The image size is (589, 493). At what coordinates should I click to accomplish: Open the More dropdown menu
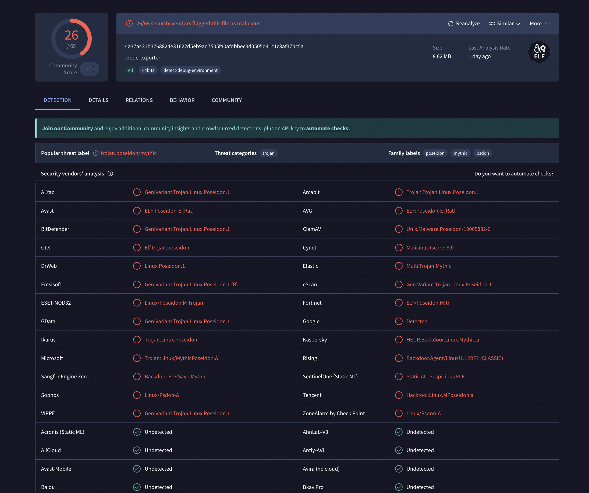539,24
